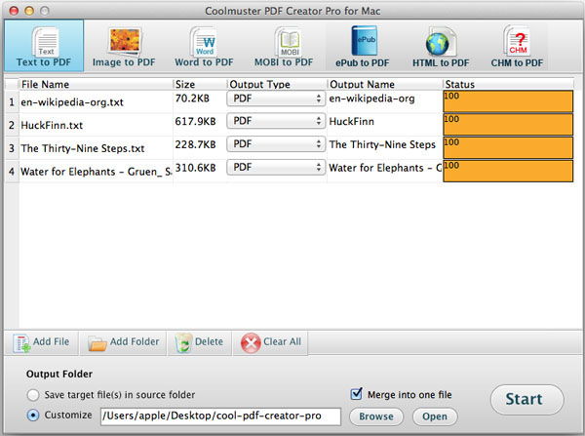Click the Add Folder button
Screen dimensions: 585x436
123,342
